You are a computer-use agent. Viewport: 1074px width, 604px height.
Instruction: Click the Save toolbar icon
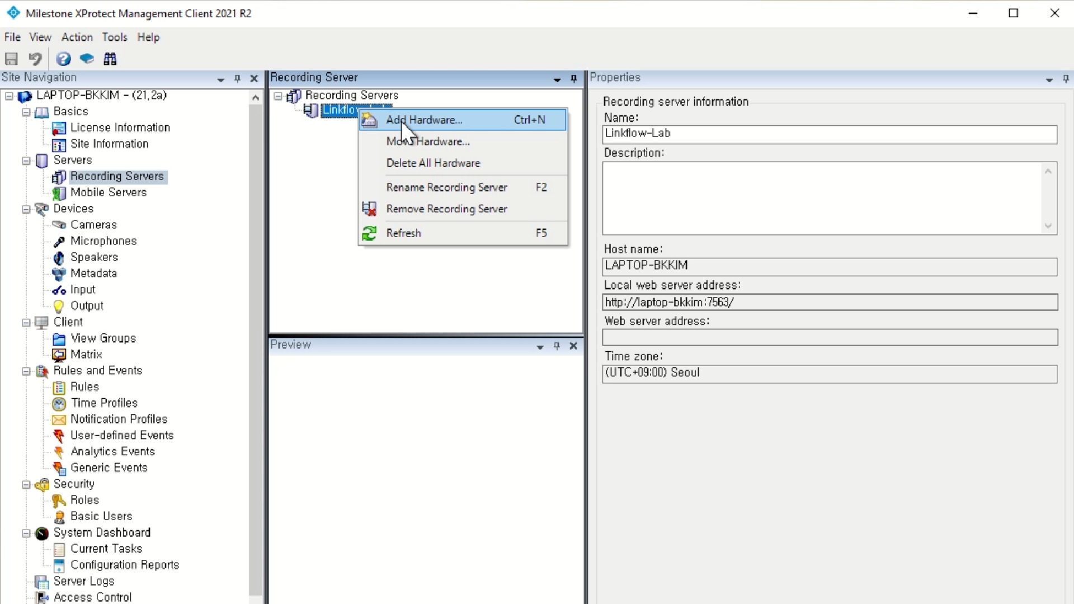(11, 59)
